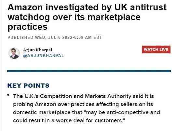Viewport: 177px width, 131px height.
Task: Click the dark blue horizontal divider bar
Action: (x=89, y=71)
